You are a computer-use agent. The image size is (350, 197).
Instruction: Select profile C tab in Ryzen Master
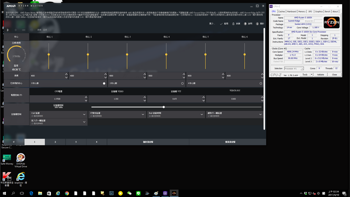14,142
